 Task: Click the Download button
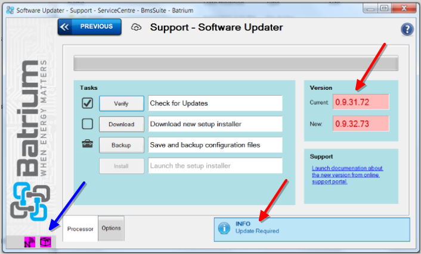point(122,124)
